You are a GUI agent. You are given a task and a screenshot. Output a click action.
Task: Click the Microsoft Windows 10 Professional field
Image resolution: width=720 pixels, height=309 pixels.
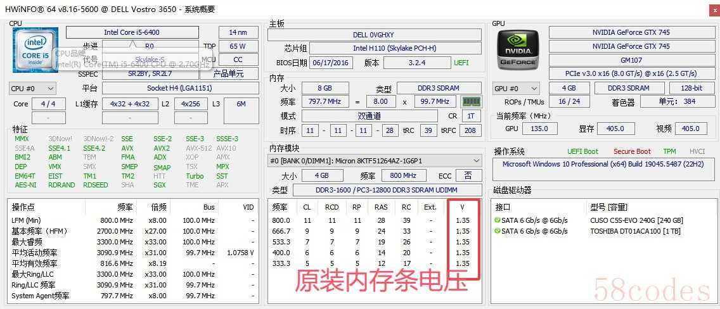(x=603, y=170)
